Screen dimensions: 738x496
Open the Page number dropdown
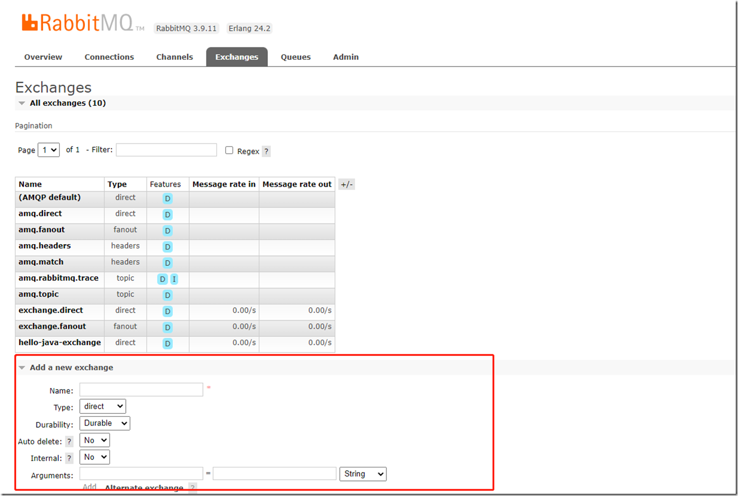(49, 150)
